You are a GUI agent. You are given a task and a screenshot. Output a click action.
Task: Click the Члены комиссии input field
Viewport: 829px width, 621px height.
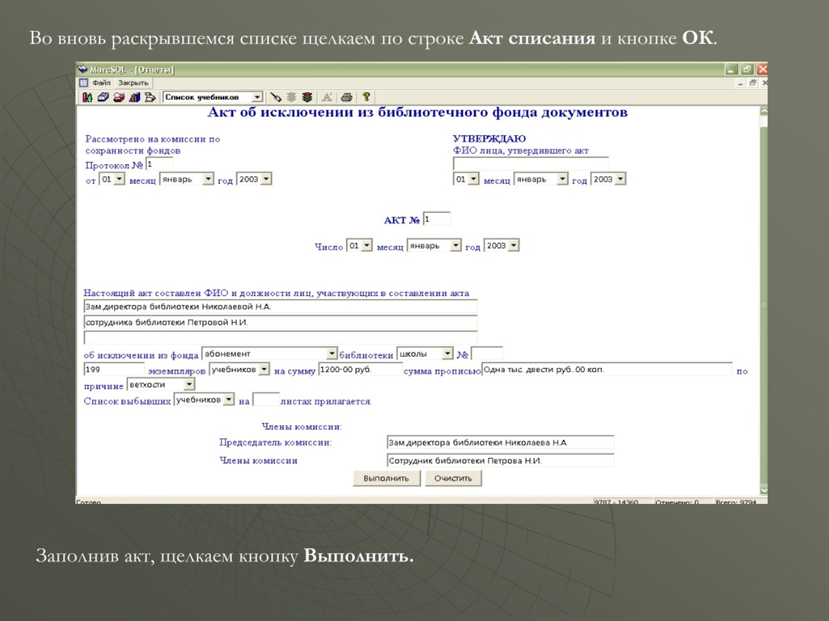point(500,461)
